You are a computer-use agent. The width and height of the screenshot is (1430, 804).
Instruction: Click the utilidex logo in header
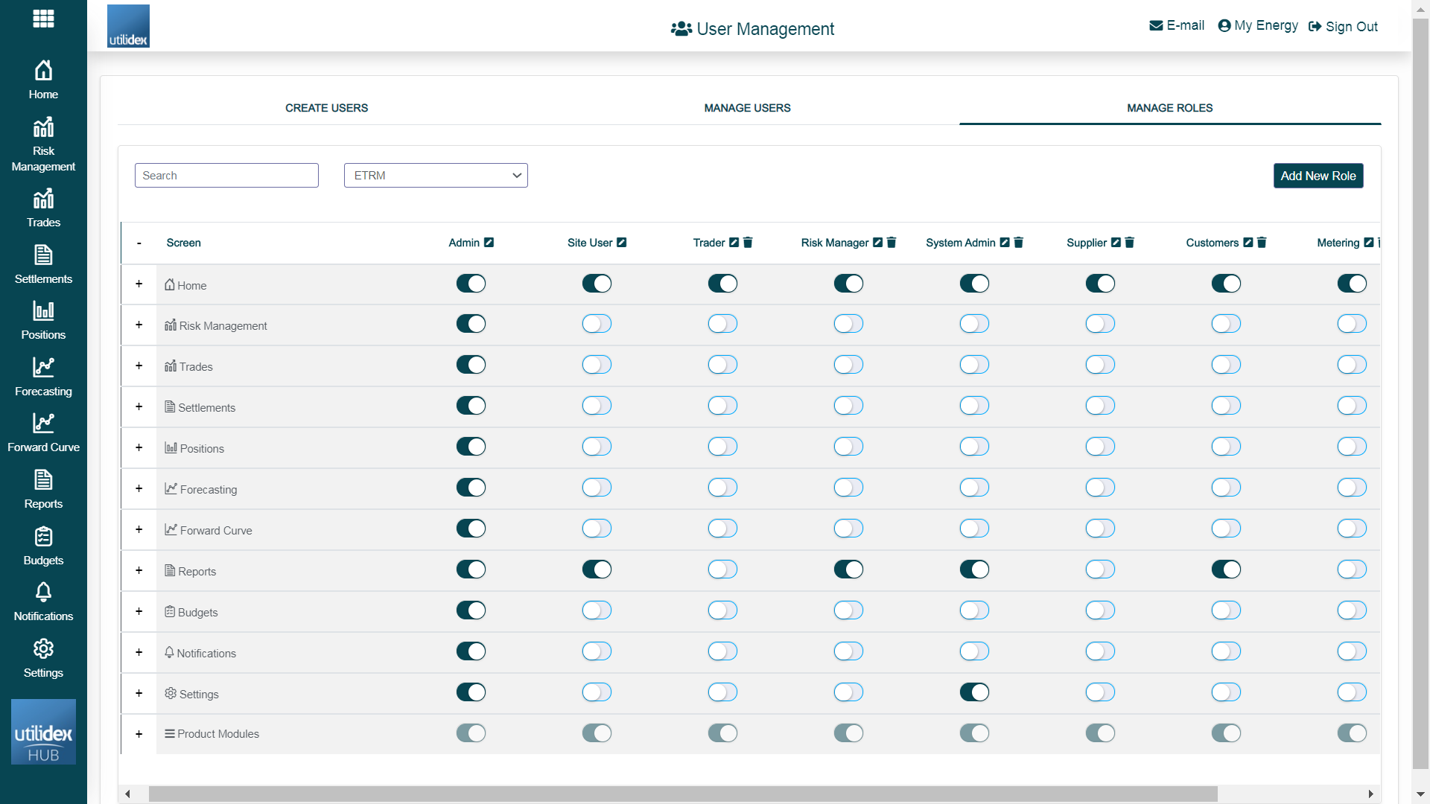(x=128, y=26)
